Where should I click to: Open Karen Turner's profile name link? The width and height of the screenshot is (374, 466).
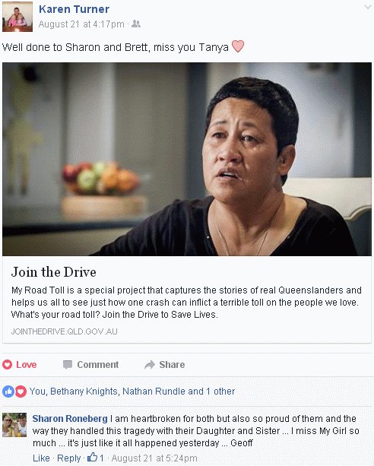pyautogui.click(x=74, y=9)
